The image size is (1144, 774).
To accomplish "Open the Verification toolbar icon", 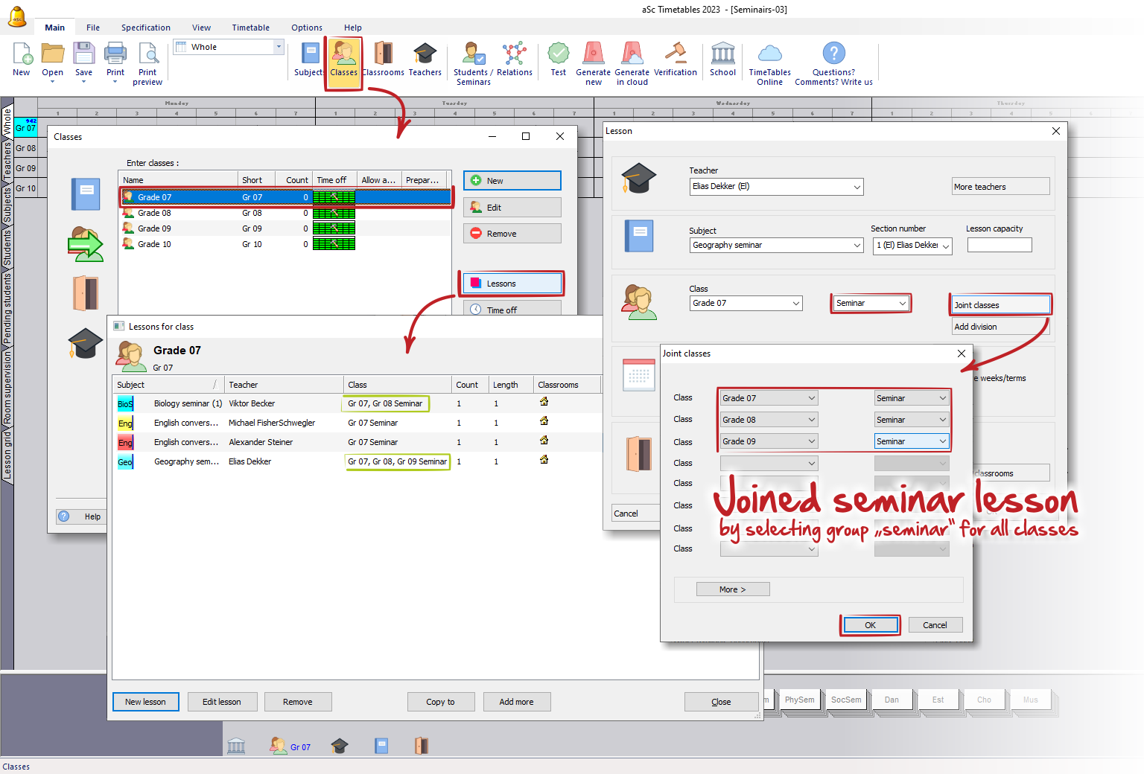I will (x=676, y=60).
